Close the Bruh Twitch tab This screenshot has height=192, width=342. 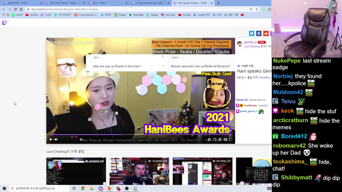tap(126, 3)
